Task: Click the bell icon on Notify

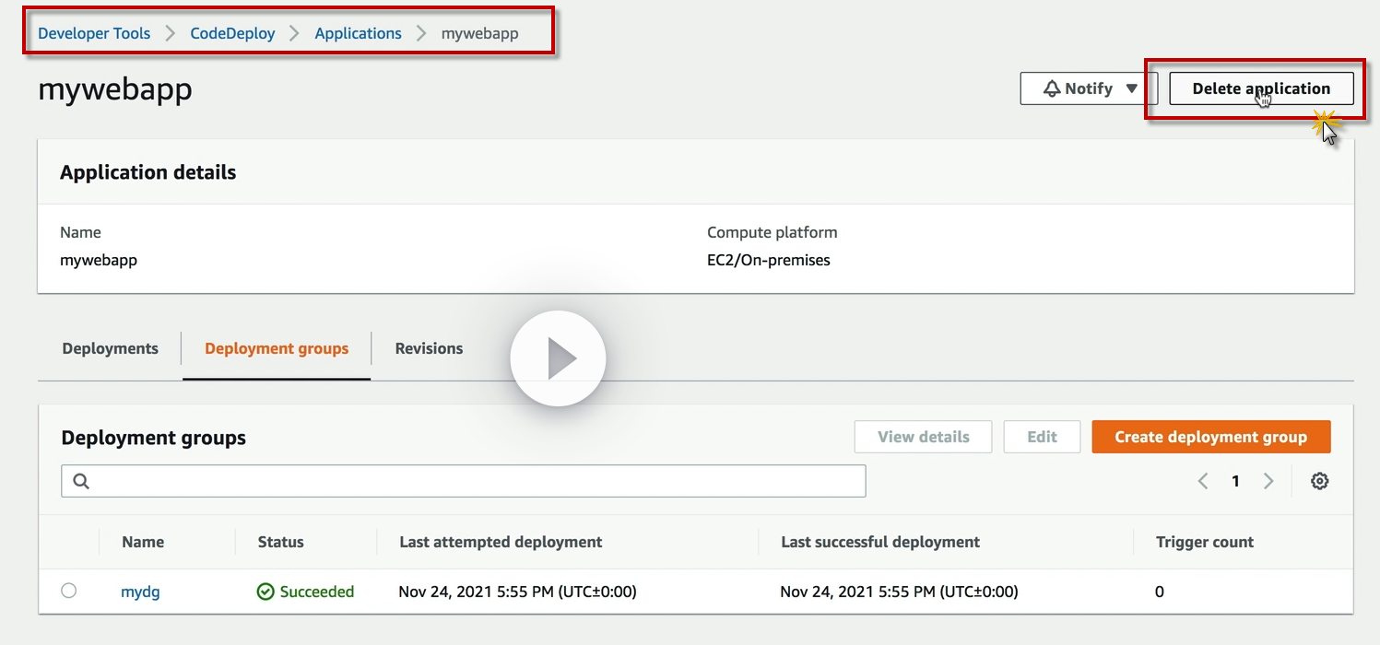Action: click(1052, 88)
